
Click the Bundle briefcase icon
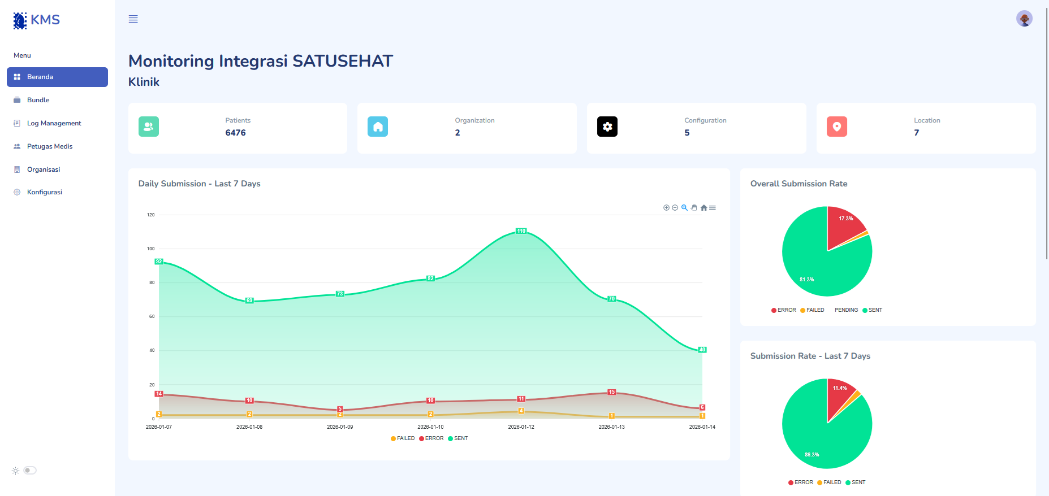pos(17,100)
